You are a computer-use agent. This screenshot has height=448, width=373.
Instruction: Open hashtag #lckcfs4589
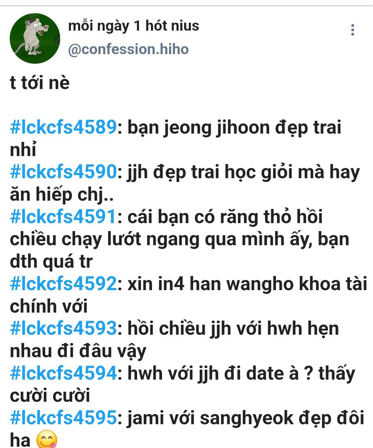coord(64,127)
